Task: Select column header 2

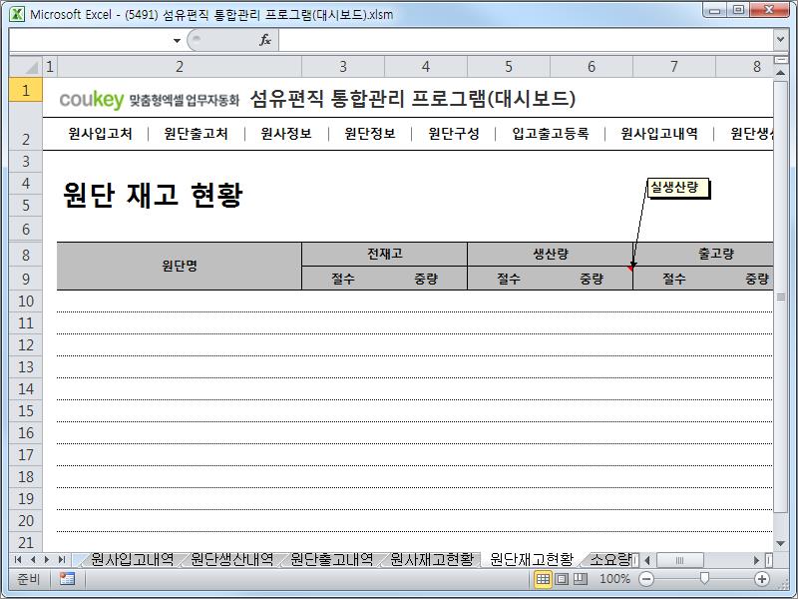Action: (x=180, y=67)
